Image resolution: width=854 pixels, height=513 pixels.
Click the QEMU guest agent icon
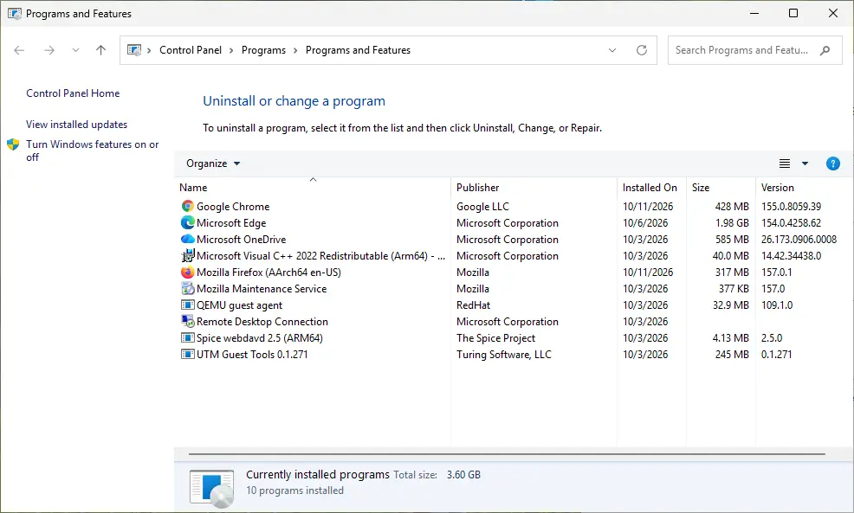(x=187, y=305)
